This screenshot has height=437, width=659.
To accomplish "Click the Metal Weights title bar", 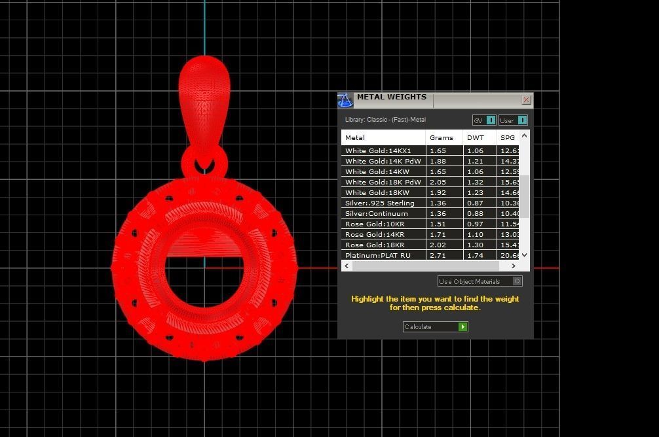I will 435,100.
